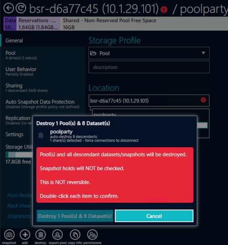Click the description input field

(x=149, y=67)
